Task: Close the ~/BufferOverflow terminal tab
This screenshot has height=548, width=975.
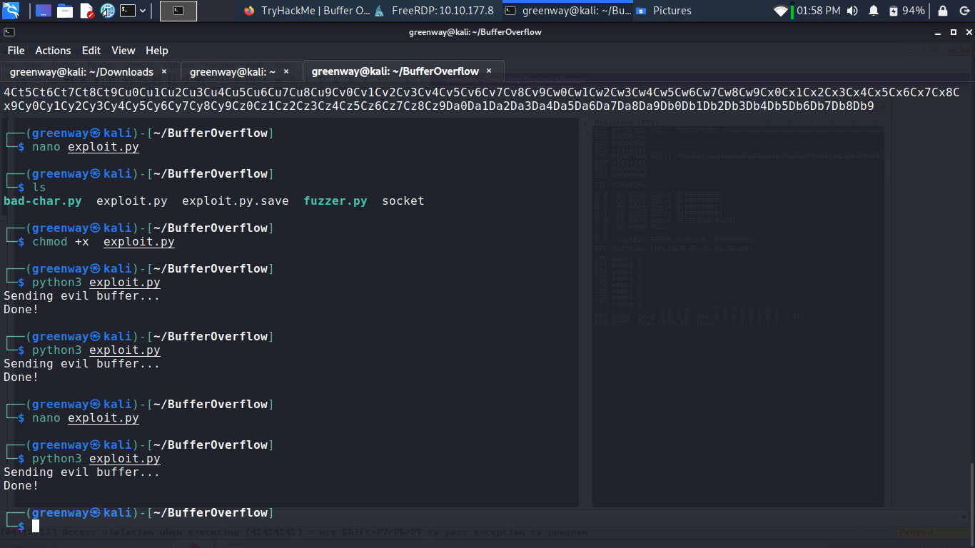Action: pos(489,71)
